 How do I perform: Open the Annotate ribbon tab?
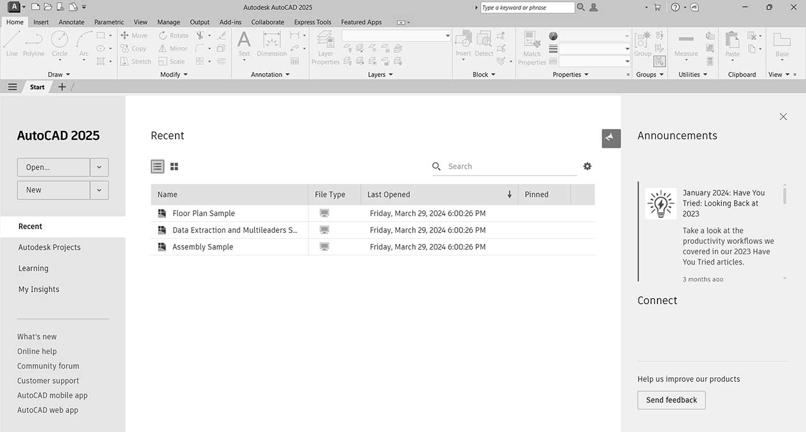tap(71, 22)
